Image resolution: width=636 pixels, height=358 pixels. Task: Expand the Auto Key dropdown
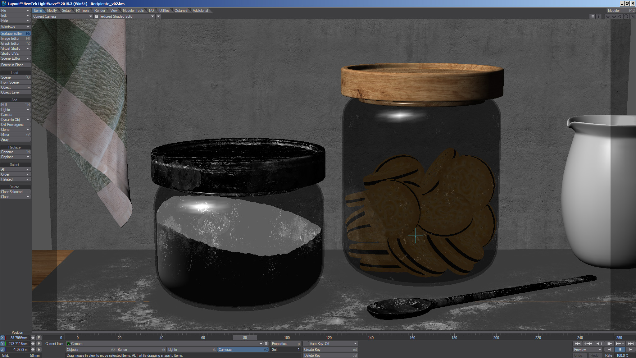355,343
